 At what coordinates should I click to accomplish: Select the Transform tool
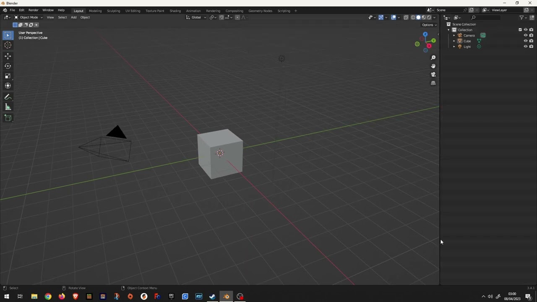(8, 86)
